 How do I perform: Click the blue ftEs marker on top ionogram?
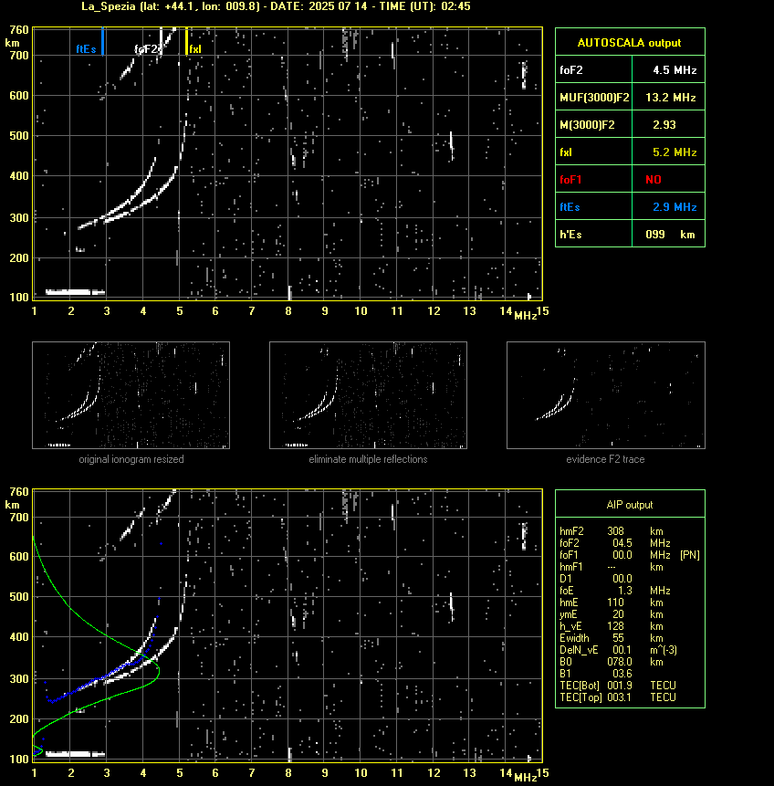[x=102, y=41]
